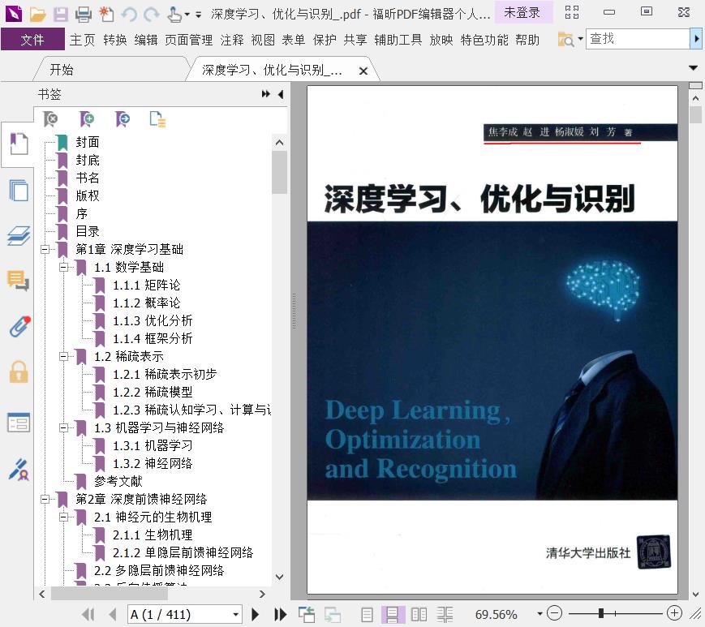The width and height of the screenshot is (705, 627).
Task: Click the delete bookmark icon
Action: (50, 119)
